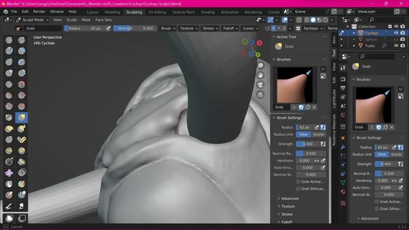Open the Texture dropdown in tool header
The height and width of the screenshot is (230, 409).
(189, 28)
